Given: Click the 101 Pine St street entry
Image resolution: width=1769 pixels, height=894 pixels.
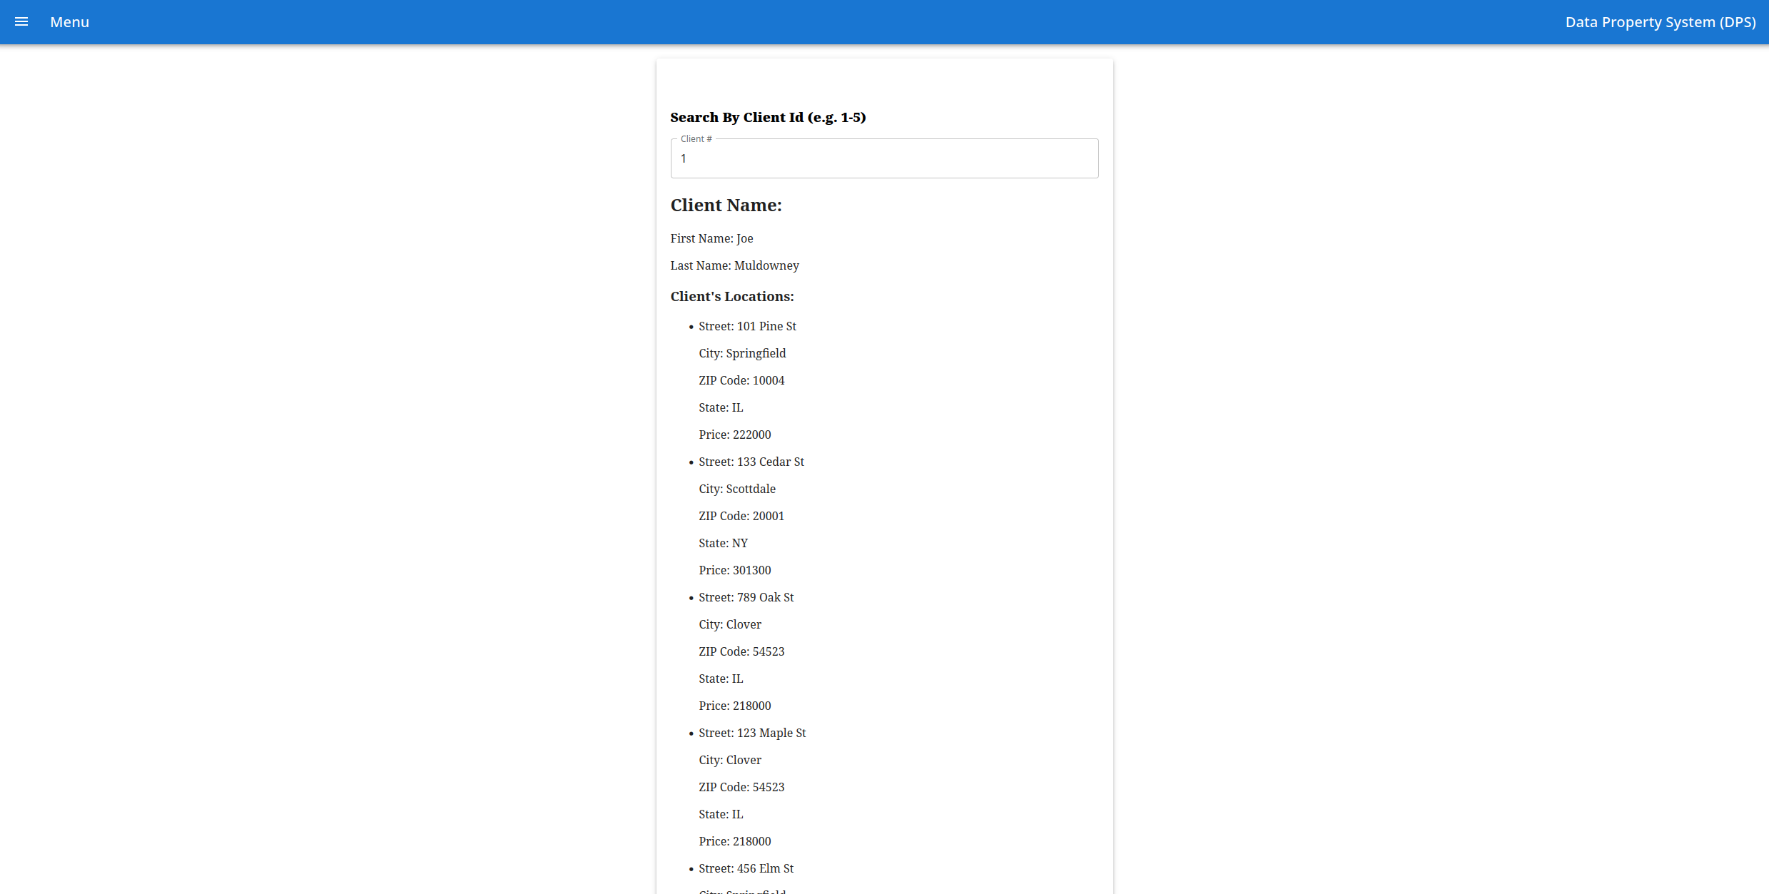Looking at the screenshot, I should pyautogui.click(x=747, y=326).
